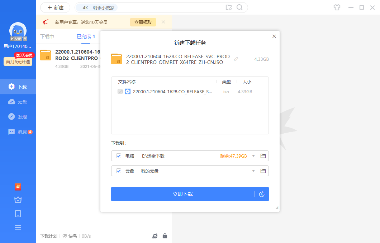Viewport: 380px width, 243px height.
Task: Switch to the 下载中 tab
Action: [49, 36]
